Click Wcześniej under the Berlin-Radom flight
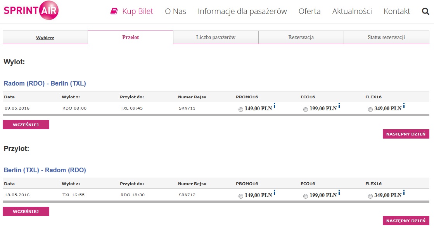Image resolution: width=434 pixels, height=228 pixels. tap(26, 211)
